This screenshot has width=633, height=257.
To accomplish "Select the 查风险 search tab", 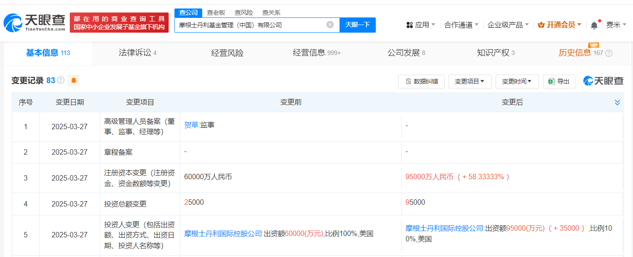I will 244,13.
